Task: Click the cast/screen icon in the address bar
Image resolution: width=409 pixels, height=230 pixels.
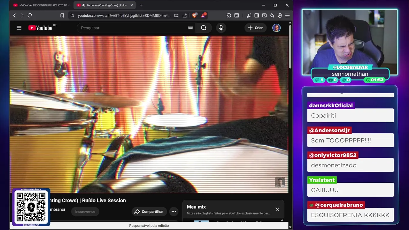Action: 176,15
